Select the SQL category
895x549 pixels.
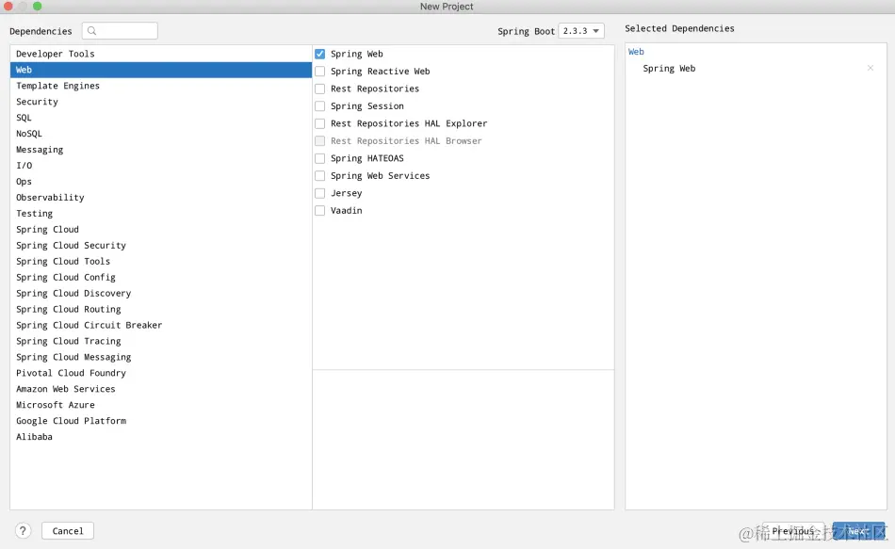click(161, 118)
